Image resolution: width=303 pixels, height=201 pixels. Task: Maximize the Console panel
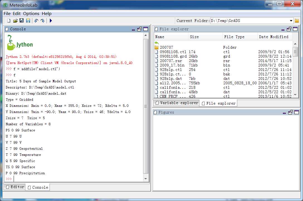click(145, 29)
